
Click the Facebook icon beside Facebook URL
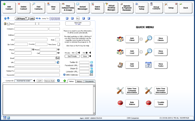click(92, 65)
